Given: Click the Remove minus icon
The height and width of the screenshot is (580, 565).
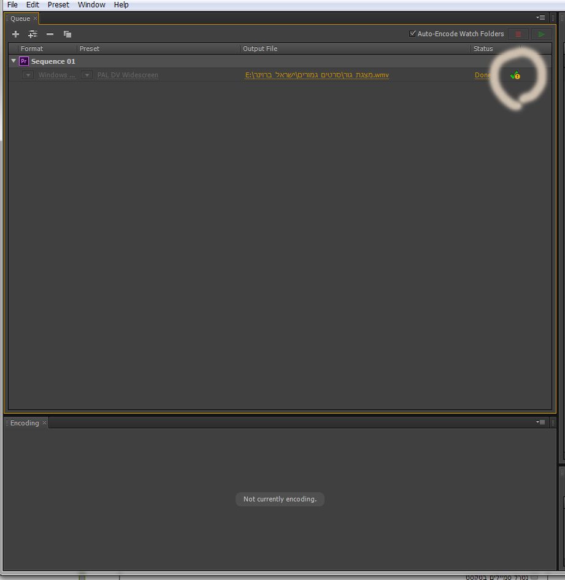Looking at the screenshot, I should 50,34.
